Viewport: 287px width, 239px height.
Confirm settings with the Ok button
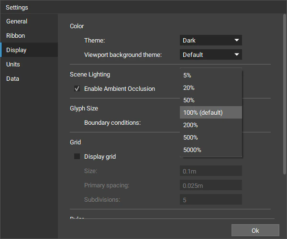coord(255,230)
